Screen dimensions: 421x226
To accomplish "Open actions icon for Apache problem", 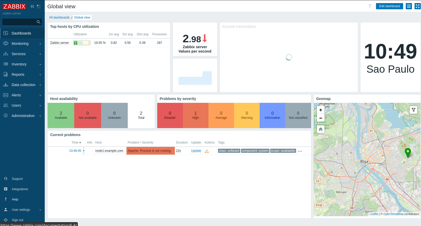I will 207,151.
